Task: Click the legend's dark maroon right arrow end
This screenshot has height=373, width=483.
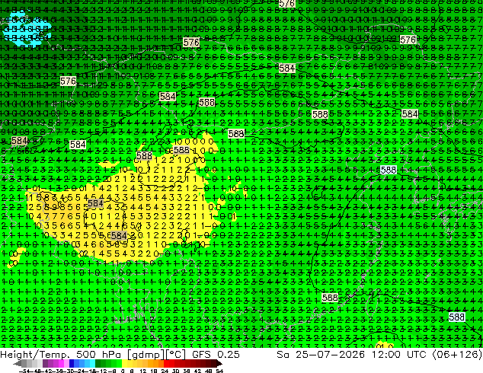Action: (219, 364)
